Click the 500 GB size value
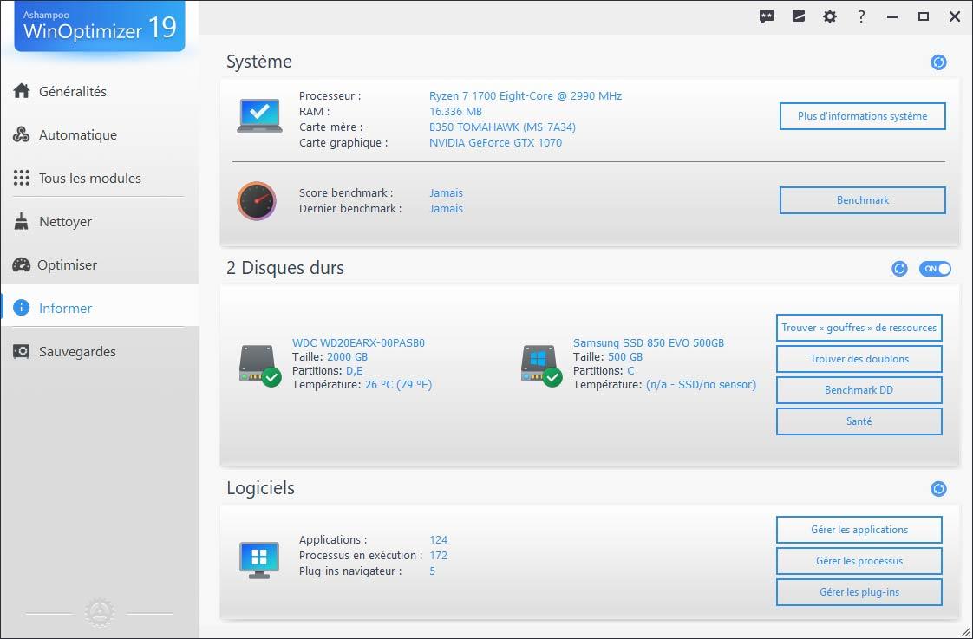This screenshot has height=639, width=973. pos(625,356)
